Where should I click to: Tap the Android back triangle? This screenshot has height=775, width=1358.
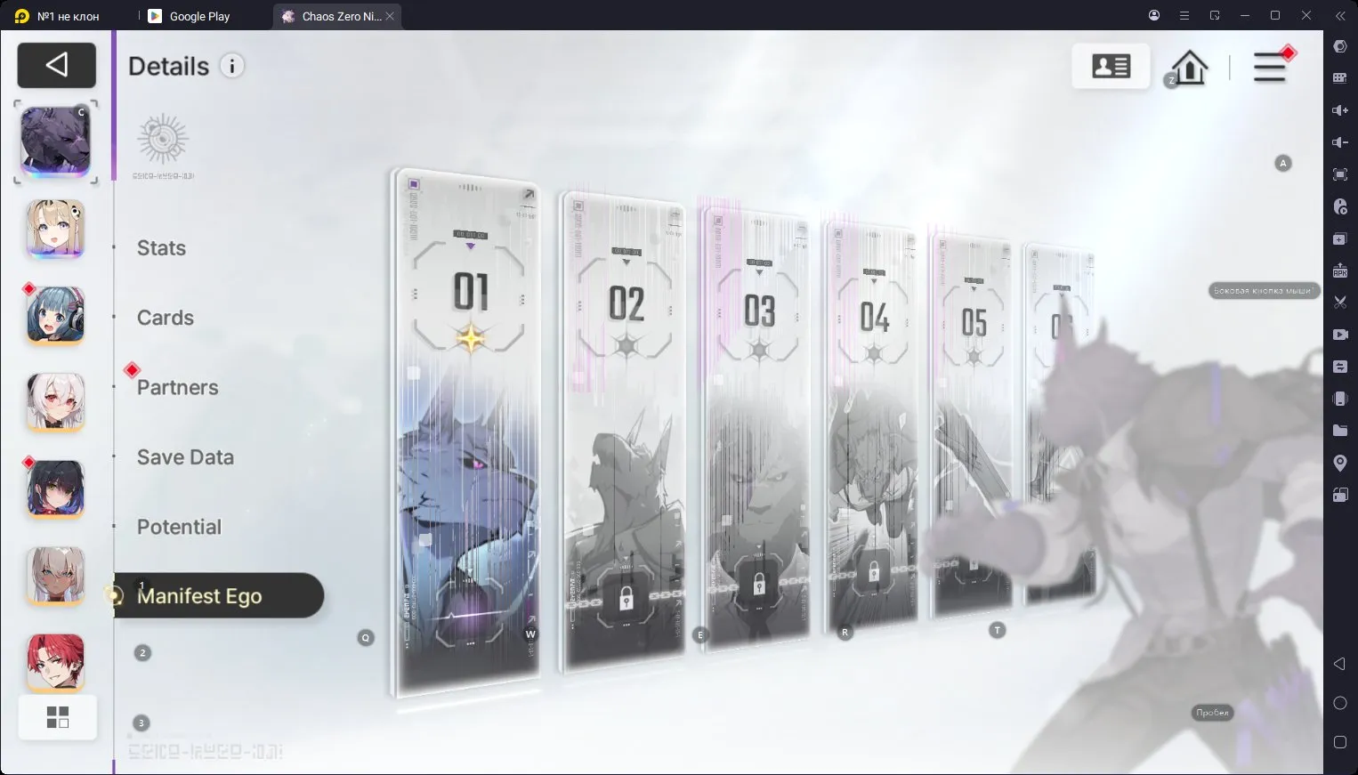(x=1340, y=664)
